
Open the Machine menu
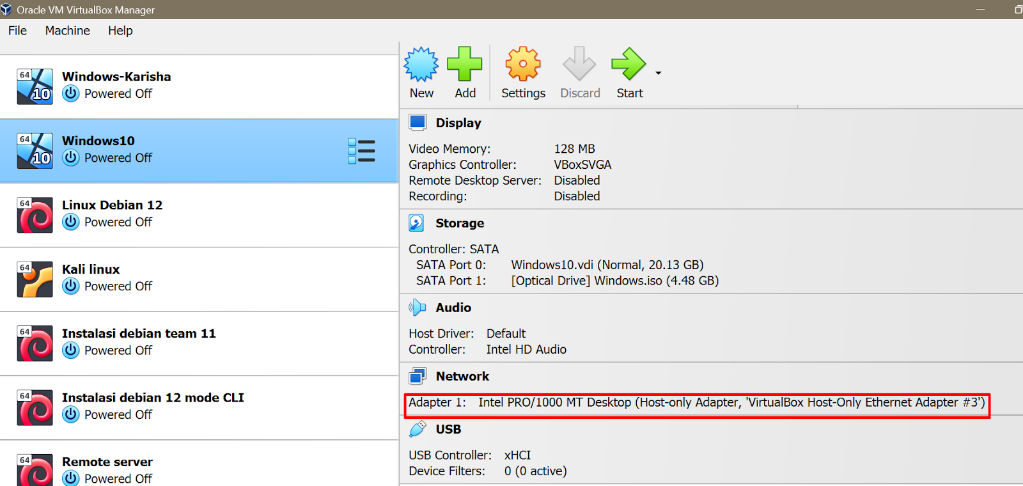click(x=67, y=31)
